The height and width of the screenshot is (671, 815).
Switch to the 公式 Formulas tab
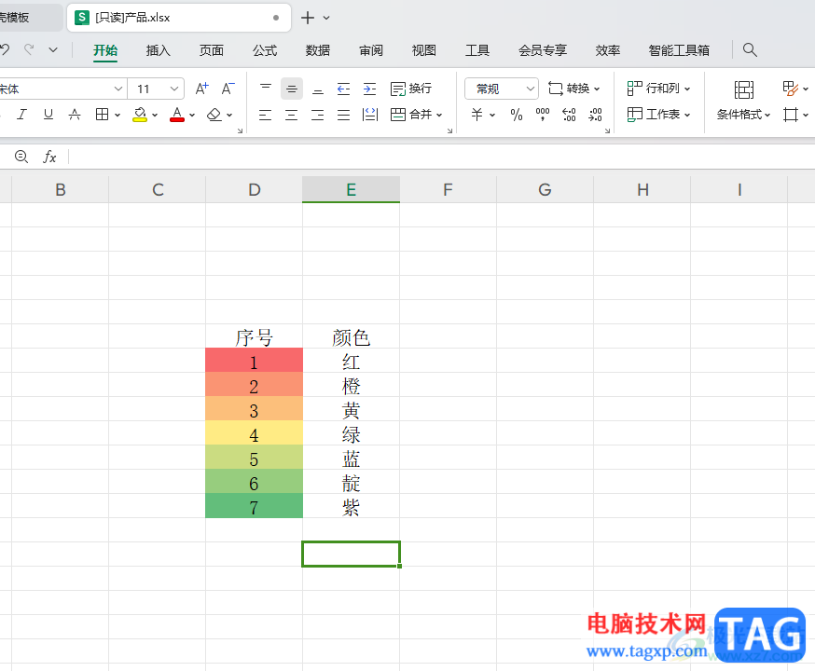pyautogui.click(x=265, y=50)
